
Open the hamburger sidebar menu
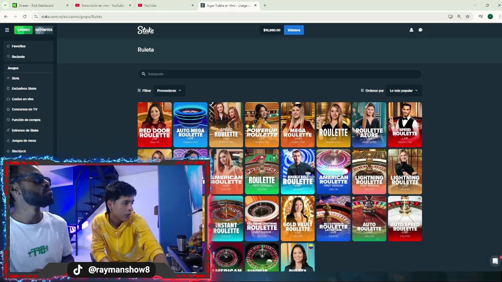[x=7, y=30]
